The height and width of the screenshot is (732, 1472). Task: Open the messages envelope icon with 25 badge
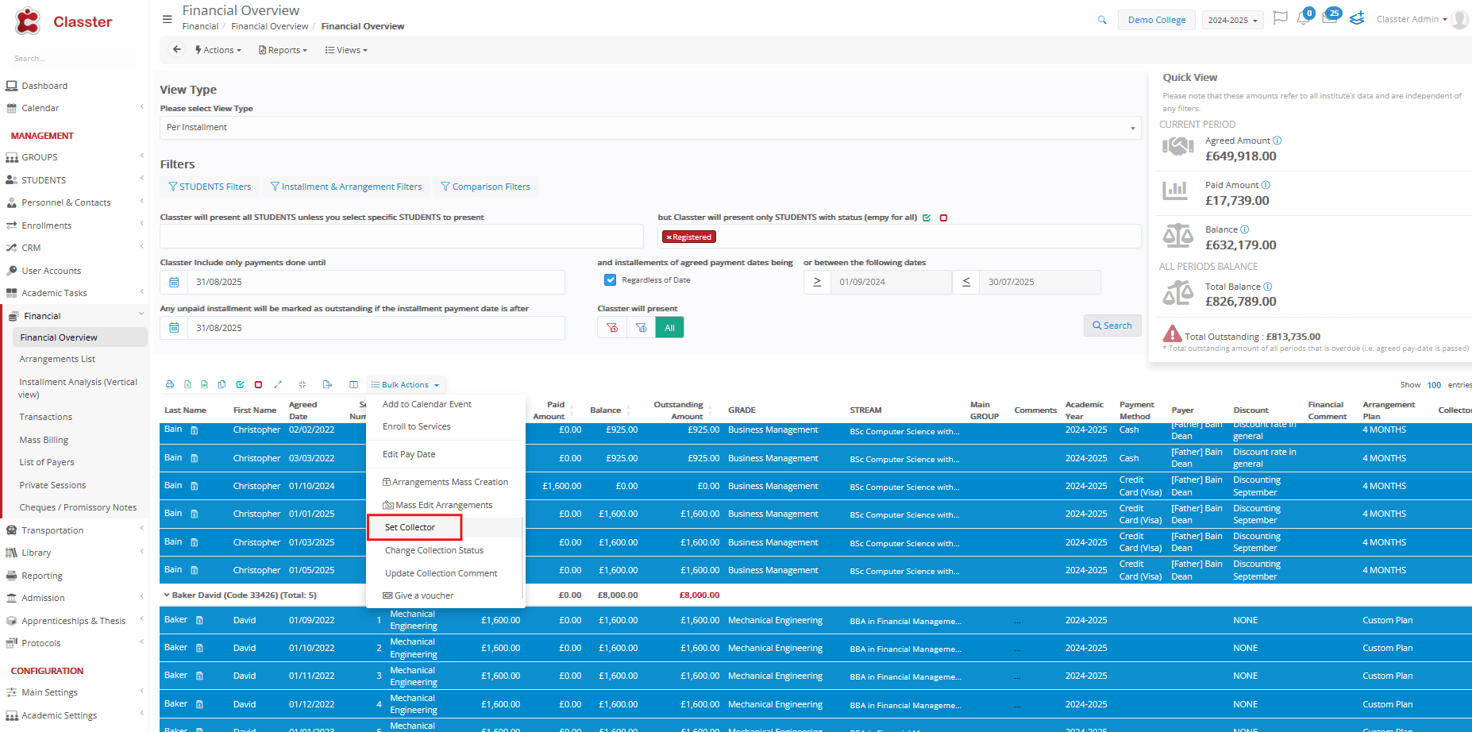[1329, 18]
